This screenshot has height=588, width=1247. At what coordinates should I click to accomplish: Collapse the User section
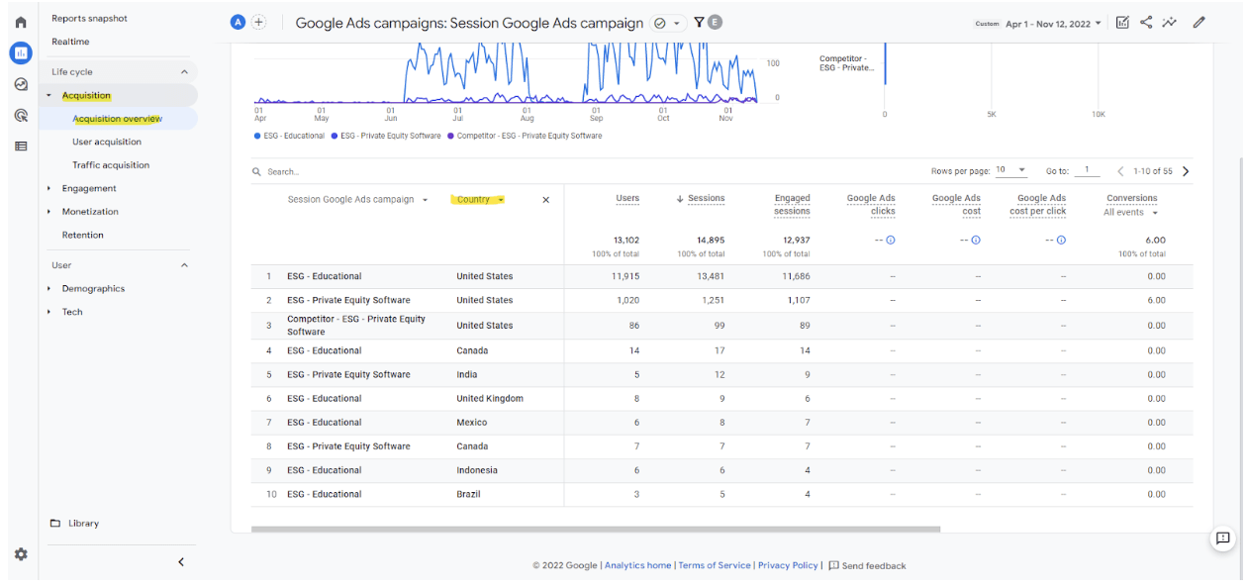184,265
